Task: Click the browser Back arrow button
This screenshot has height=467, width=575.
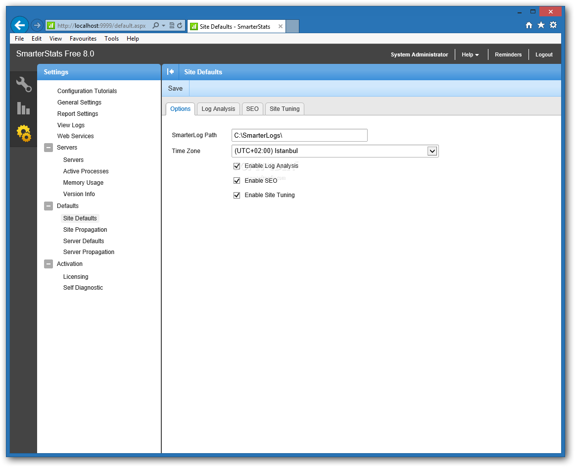Action: tap(20, 25)
